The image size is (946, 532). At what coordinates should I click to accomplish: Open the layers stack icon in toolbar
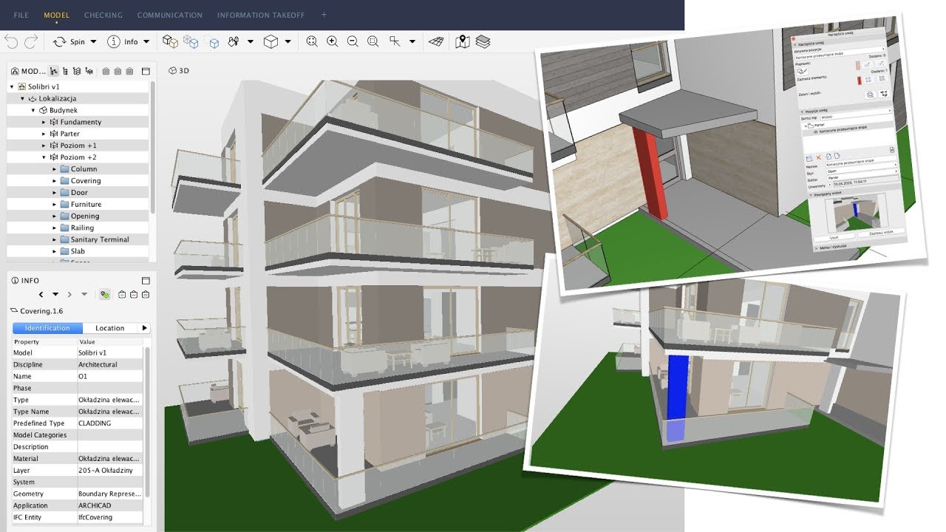click(483, 42)
